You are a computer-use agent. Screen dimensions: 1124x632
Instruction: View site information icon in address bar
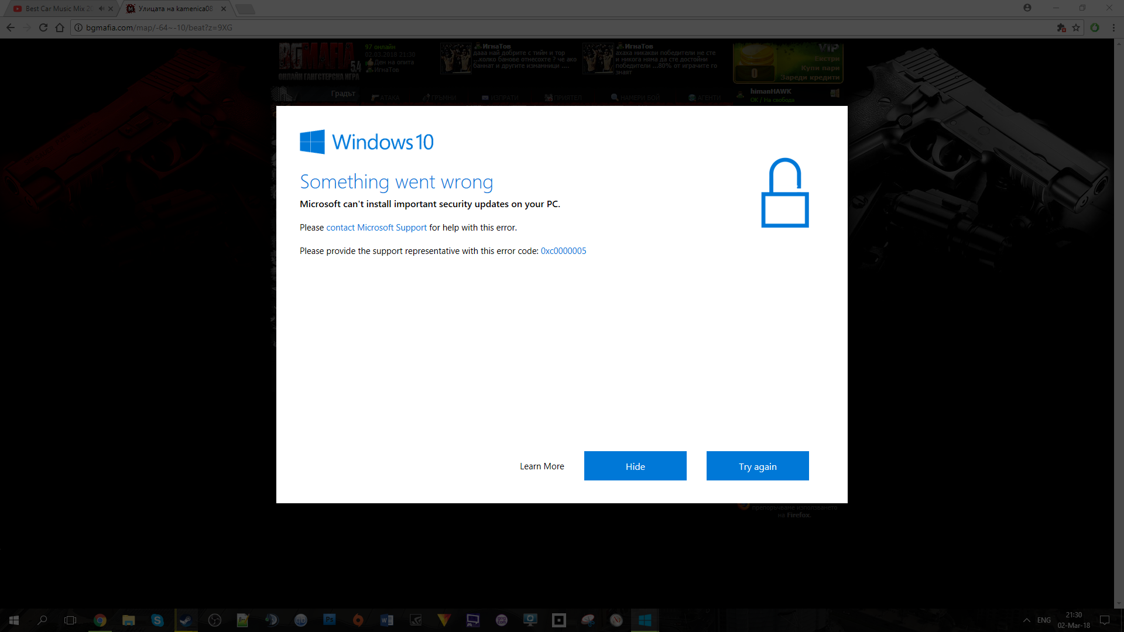pyautogui.click(x=78, y=28)
